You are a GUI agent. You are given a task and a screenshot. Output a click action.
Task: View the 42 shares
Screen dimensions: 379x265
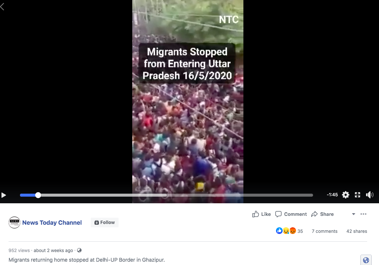point(356,231)
